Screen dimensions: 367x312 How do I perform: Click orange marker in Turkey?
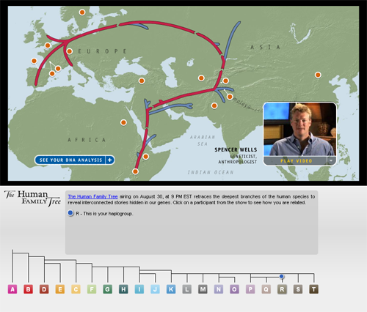click(x=142, y=81)
